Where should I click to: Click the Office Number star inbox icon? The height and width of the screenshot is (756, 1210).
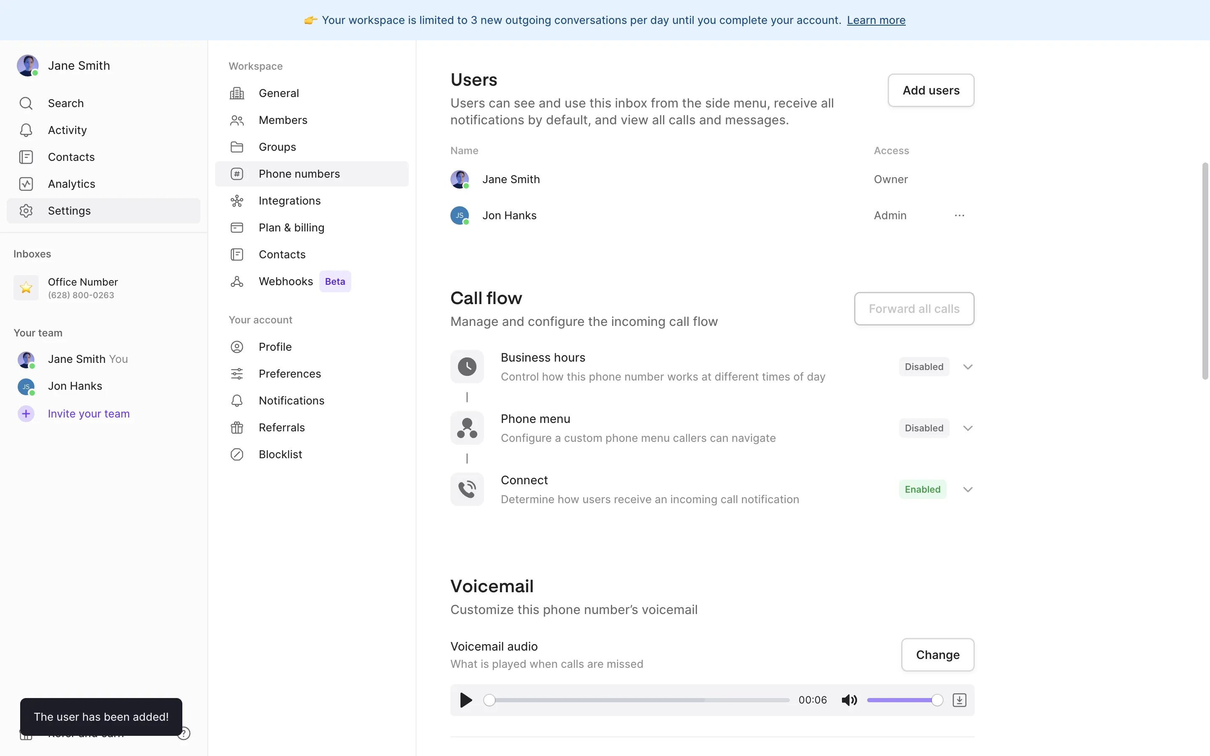pyautogui.click(x=26, y=288)
